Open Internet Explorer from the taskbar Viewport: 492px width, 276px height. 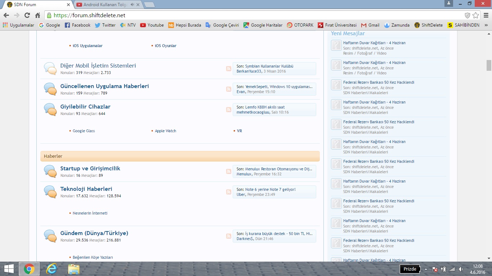52,269
